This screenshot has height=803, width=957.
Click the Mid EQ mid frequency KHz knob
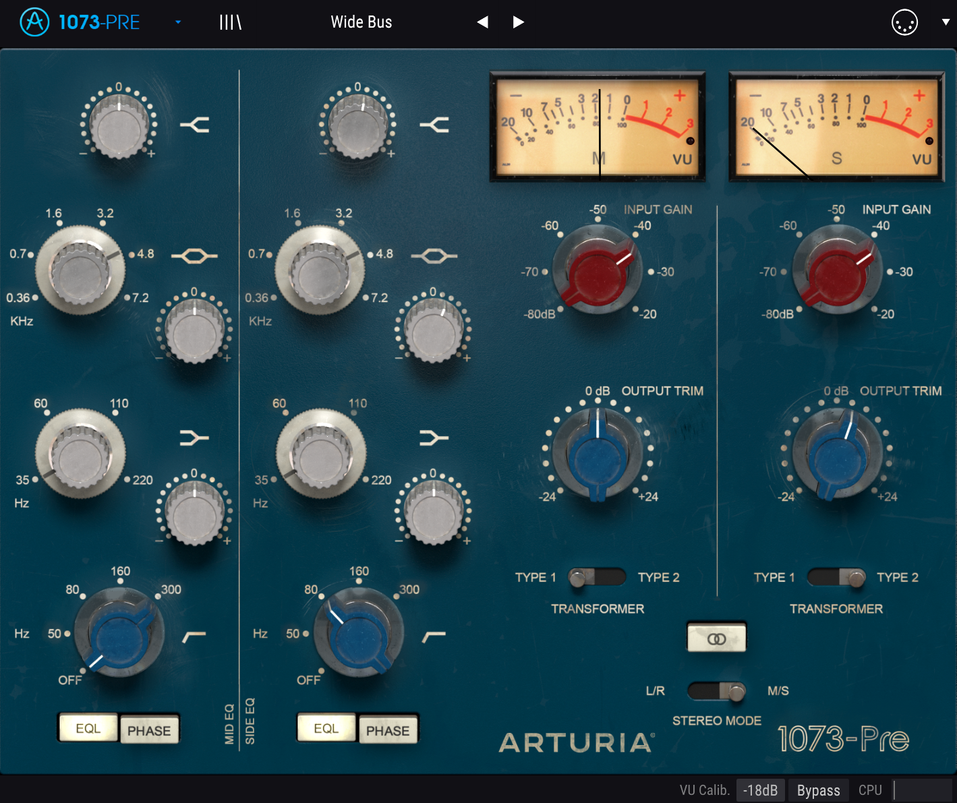coord(80,270)
